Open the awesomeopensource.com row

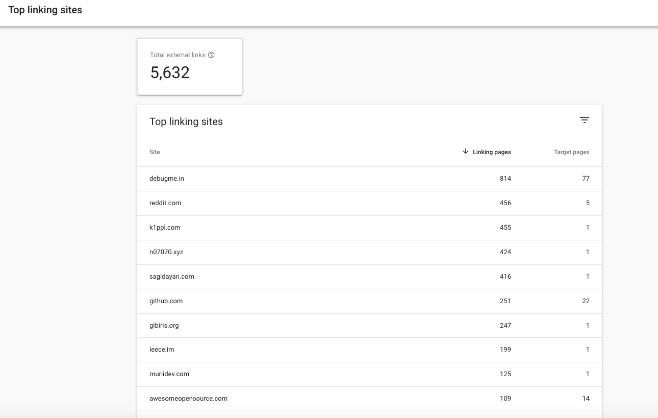tap(188, 399)
